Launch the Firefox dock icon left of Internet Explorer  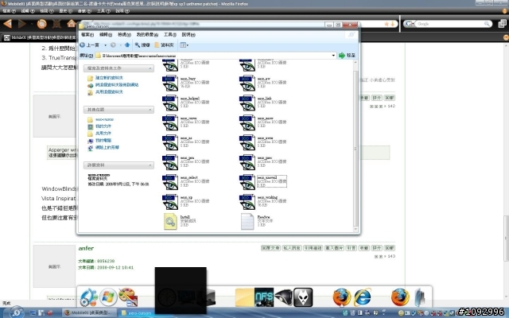(342, 297)
